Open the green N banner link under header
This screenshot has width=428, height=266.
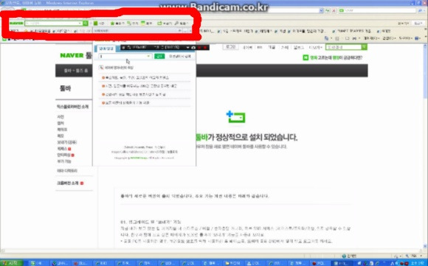[x=333, y=57]
